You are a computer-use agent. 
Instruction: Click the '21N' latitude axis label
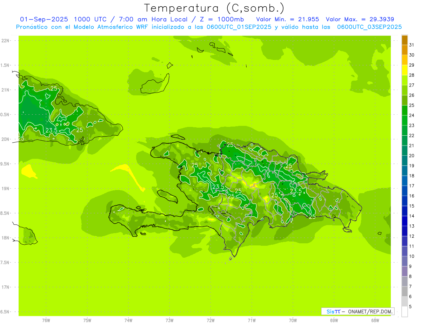(x=6, y=90)
